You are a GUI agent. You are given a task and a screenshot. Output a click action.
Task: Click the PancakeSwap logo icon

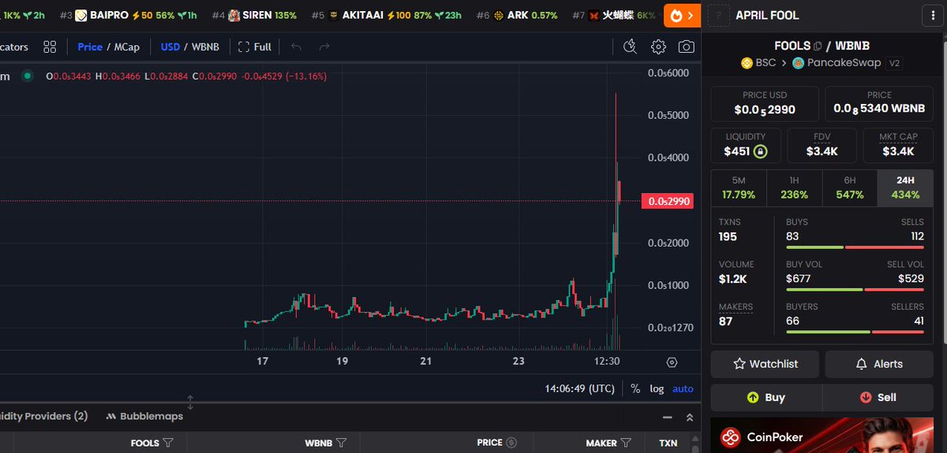point(799,62)
